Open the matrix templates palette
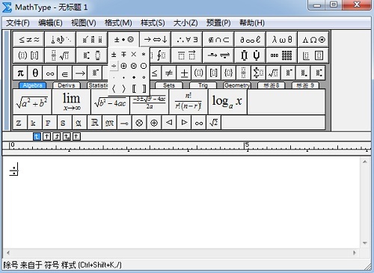 282,55
